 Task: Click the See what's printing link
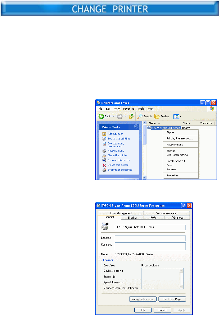[119, 139]
